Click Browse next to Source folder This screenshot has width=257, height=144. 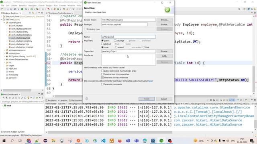[x=164, y=20]
